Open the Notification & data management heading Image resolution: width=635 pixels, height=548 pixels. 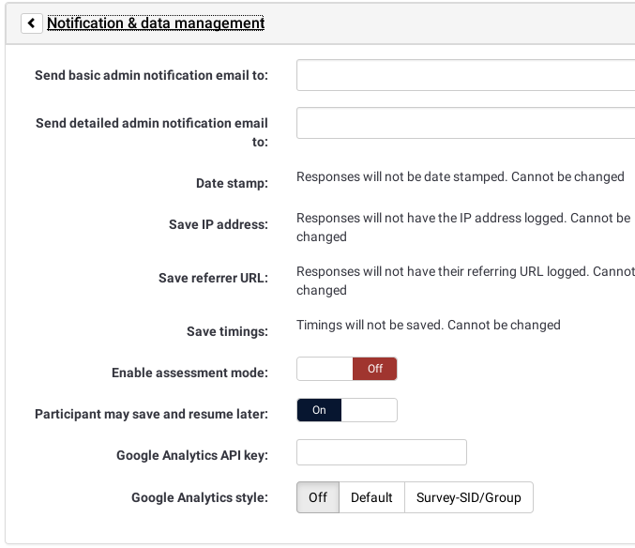(x=156, y=23)
